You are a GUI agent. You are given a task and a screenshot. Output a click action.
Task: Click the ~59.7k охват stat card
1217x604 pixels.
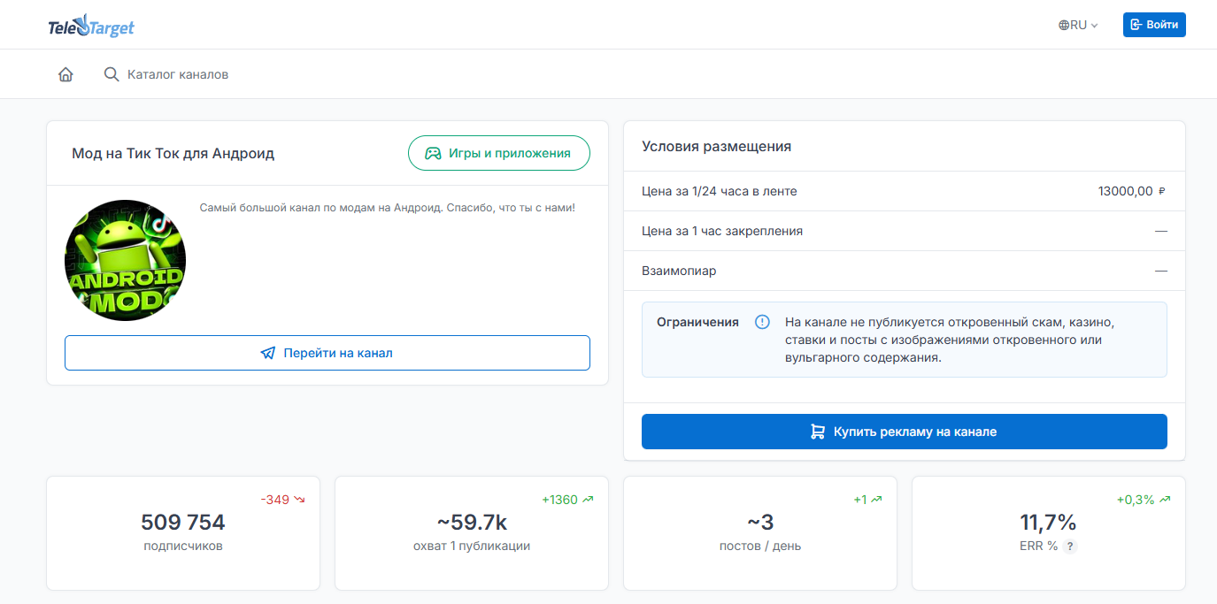pos(472,532)
